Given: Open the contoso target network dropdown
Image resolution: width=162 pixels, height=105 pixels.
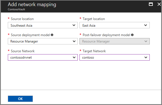Looking at the screenshot, I should [115, 57].
